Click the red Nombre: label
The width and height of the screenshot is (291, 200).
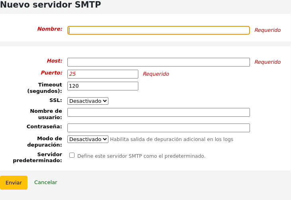[50, 29]
